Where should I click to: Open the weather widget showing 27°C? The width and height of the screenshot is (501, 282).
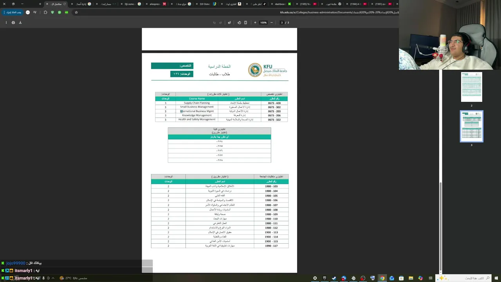[74, 278]
